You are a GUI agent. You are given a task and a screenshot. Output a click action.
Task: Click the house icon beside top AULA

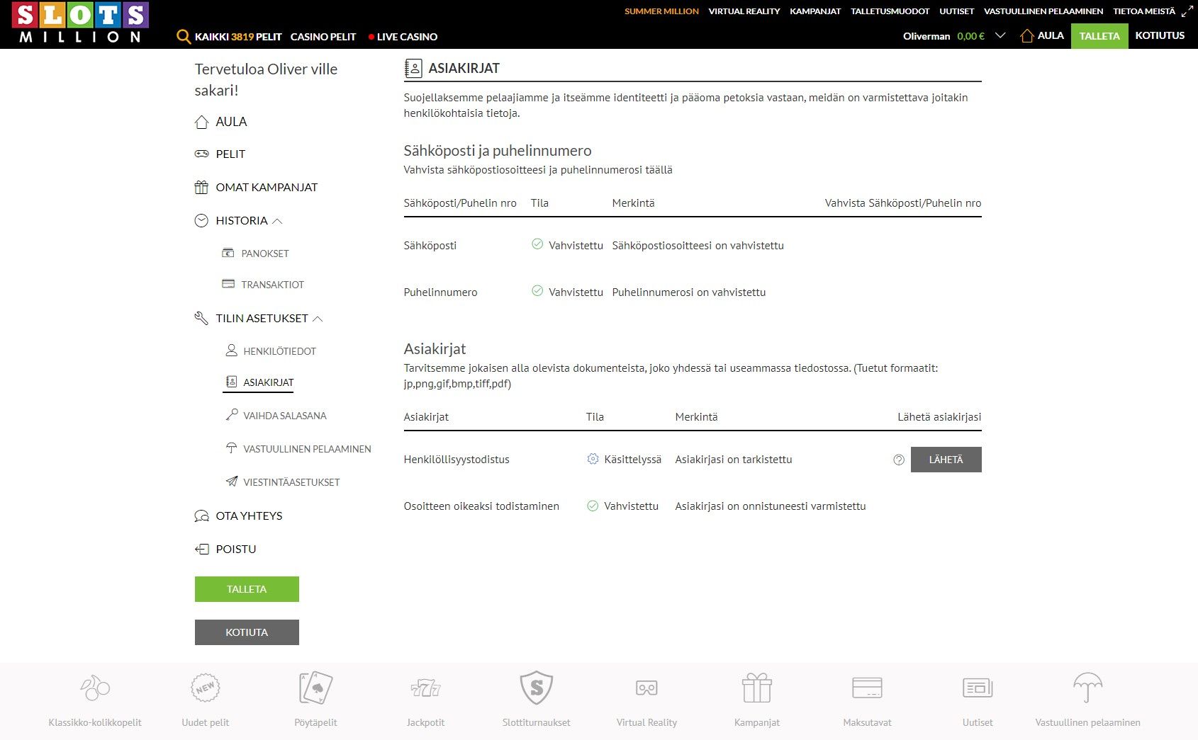[x=1026, y=35]
